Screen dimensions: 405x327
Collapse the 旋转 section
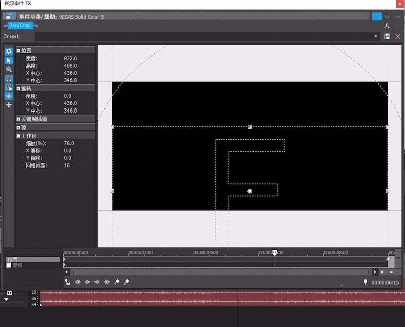pyautogui.click(x=18, y=88)
